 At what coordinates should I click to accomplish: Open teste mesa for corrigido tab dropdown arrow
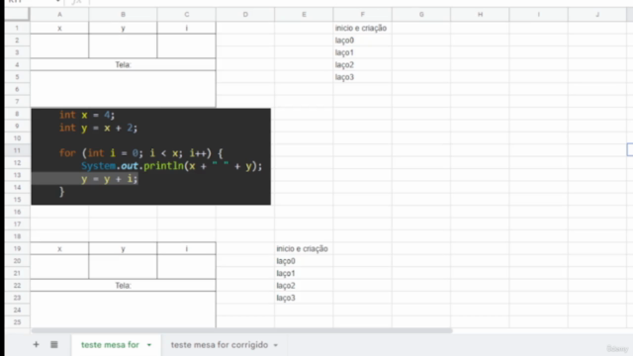pyautogui.click(x=276, y=345)
